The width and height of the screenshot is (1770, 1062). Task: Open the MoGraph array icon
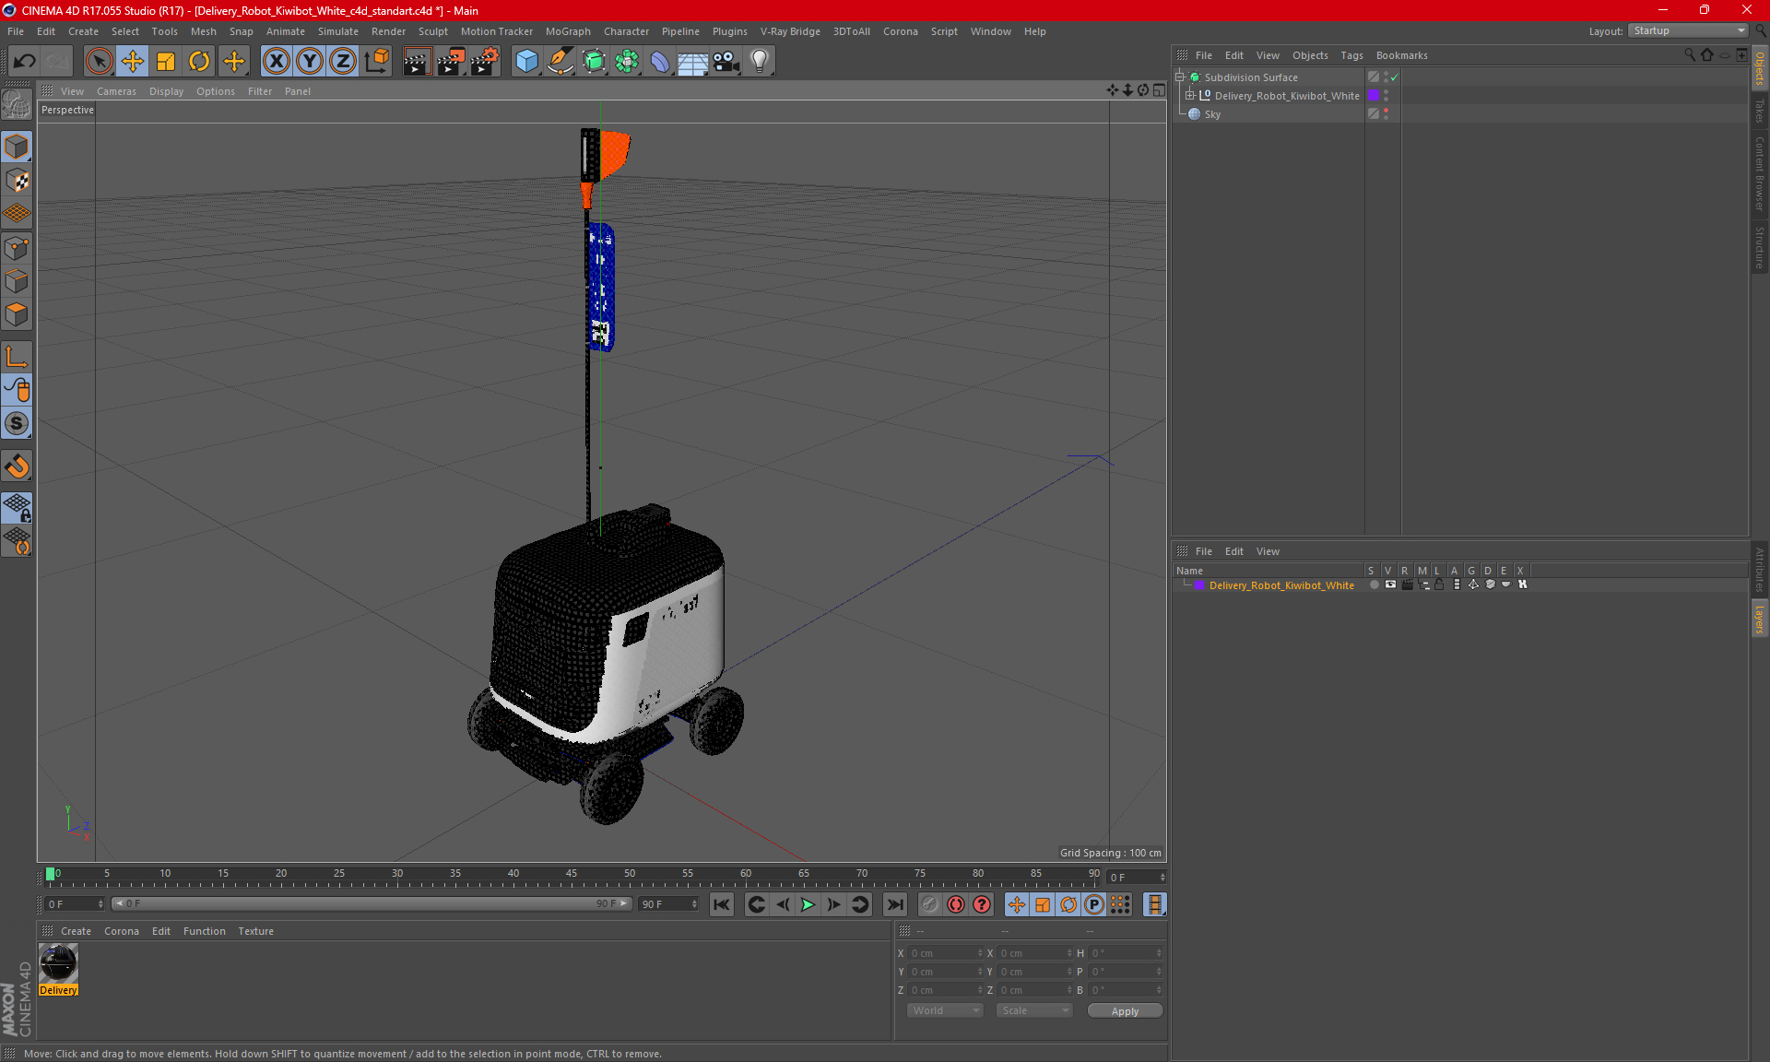(627, 62)
